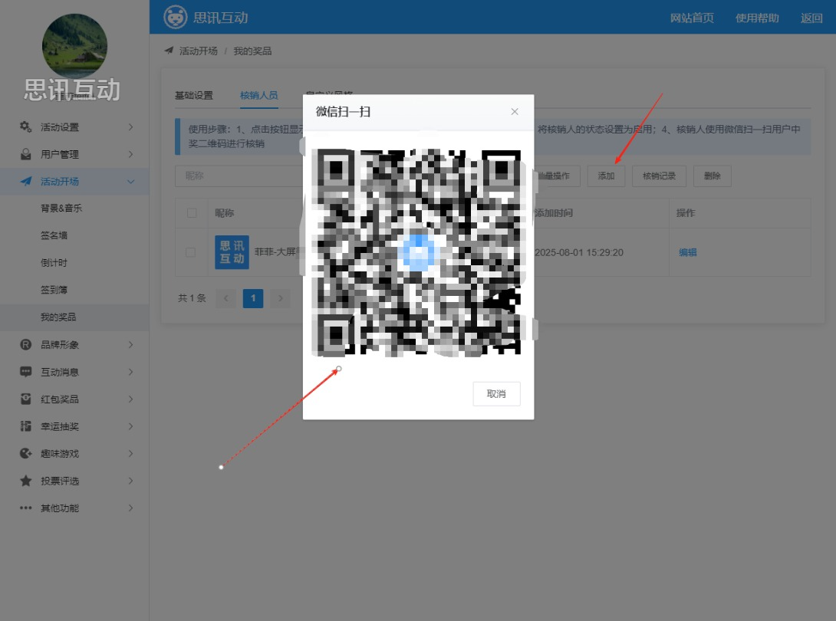This screenshot has height=621, width=836.
Task: Click the breadcrumb paper plane icon
Action: click(x=169, y=51)
